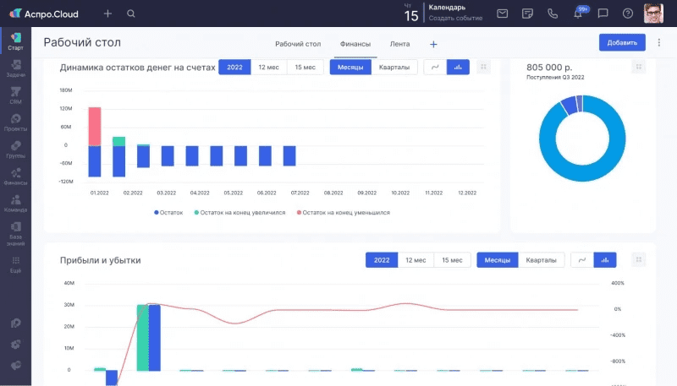The height and width of the screenshot is (386, 677).
Task: Click the Создать событие link
Action: pos(457,19)
